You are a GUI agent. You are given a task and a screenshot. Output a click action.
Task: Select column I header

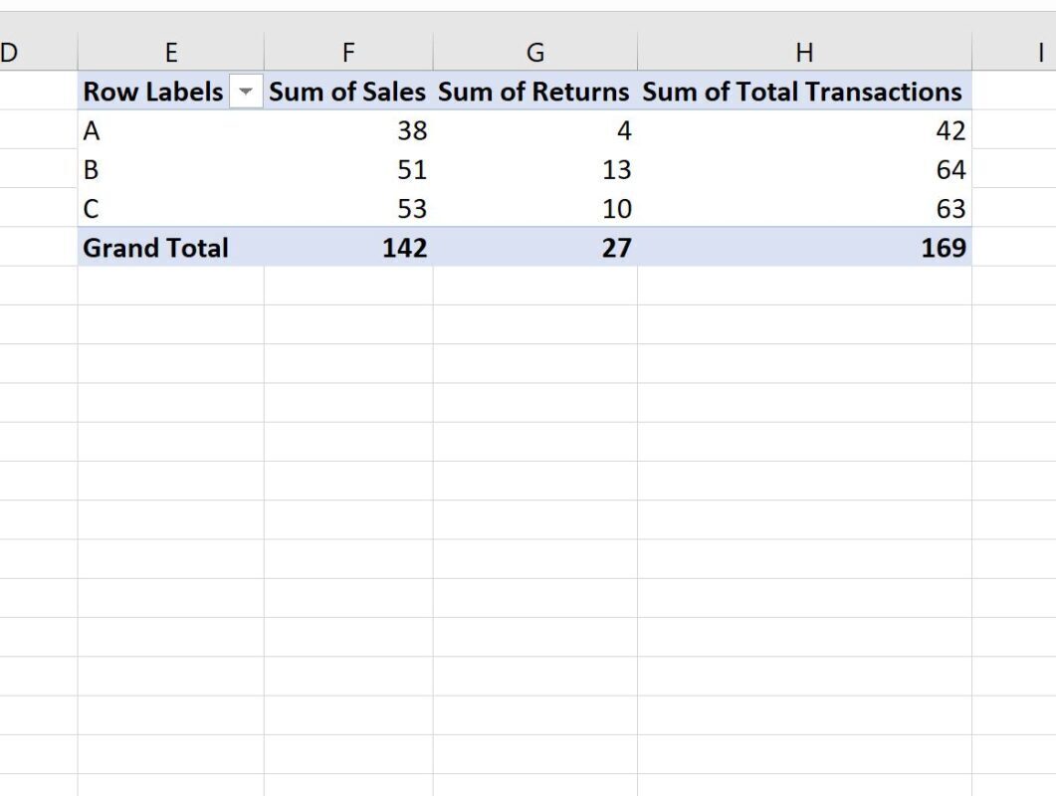1014,52
